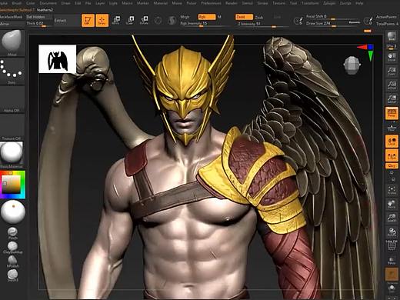Toggle the orange button below Local
This screenshot has height=300, width=400.
tap(392, 155)
